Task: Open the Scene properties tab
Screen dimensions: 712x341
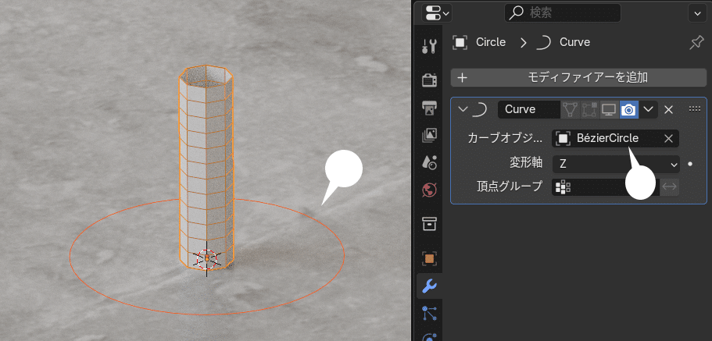Action: 429,162
